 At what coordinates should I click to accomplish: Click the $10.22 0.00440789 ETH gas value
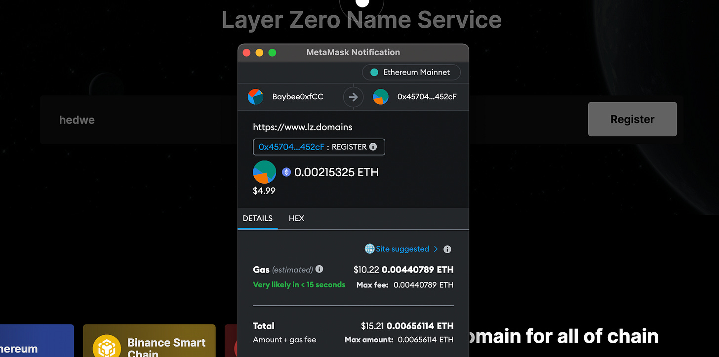tap(403, 270)
